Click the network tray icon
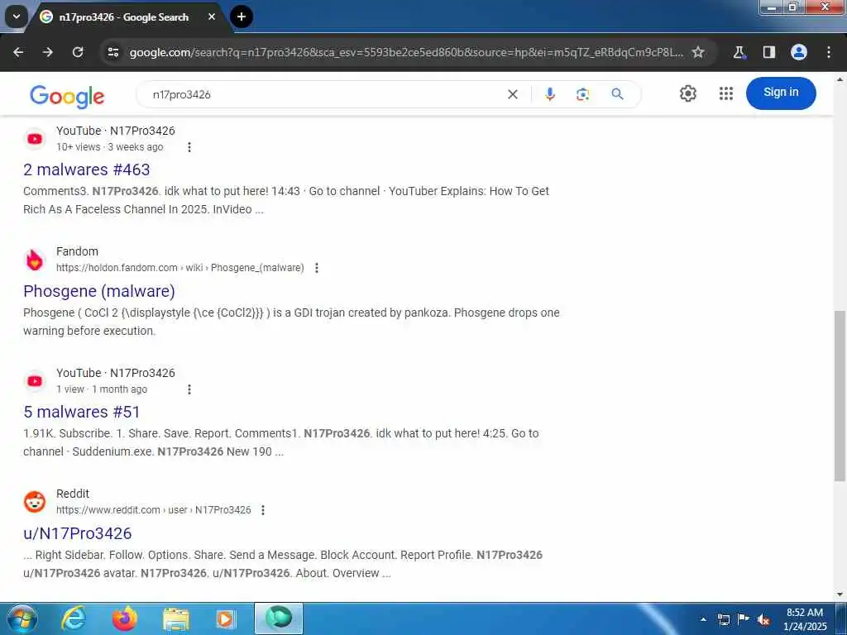This screenshot has width=847, height=635. (724, 619)
